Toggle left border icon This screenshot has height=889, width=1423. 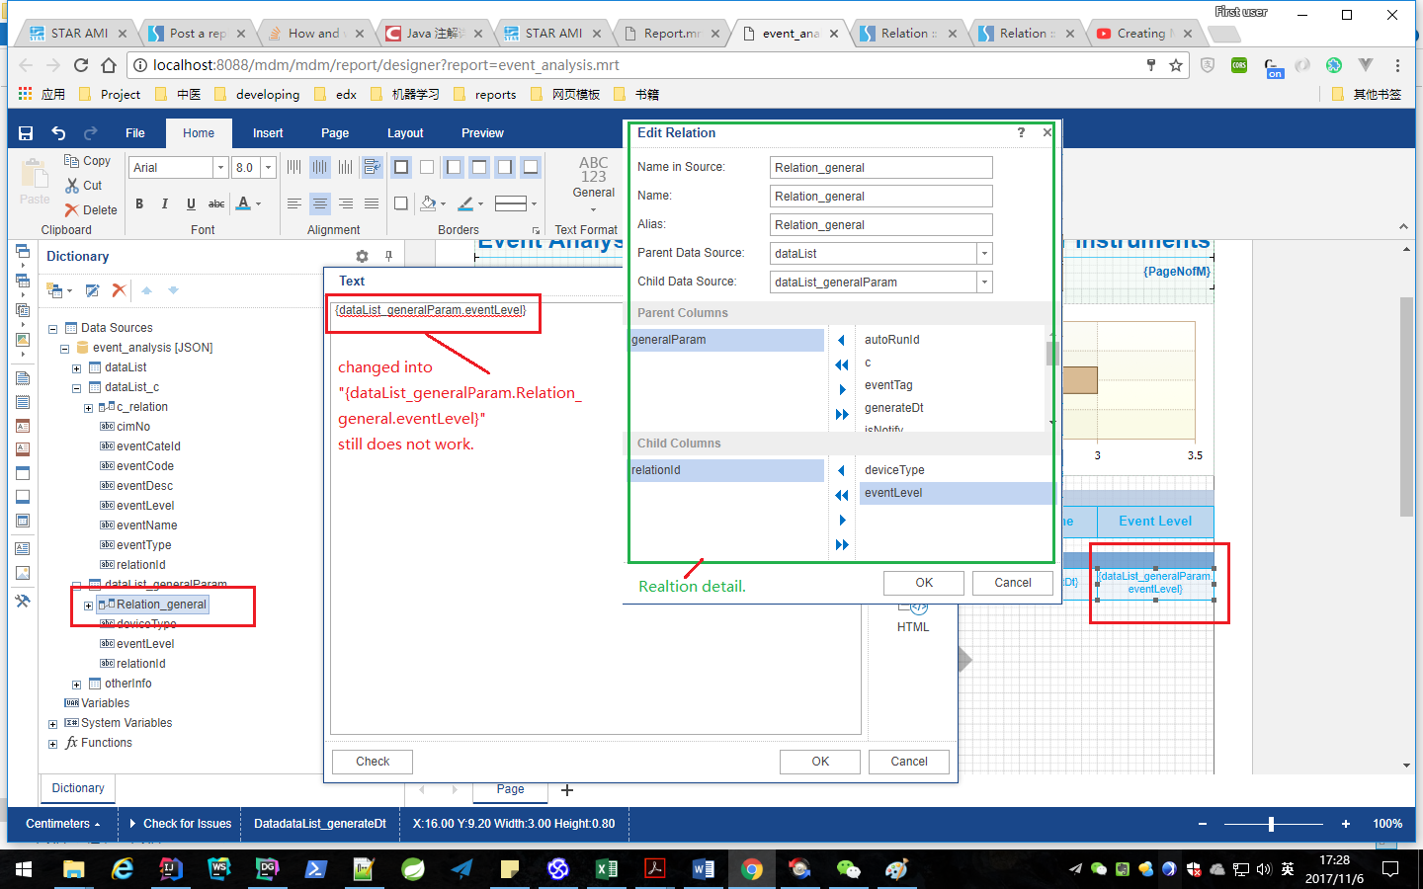(x=454, y=167)
